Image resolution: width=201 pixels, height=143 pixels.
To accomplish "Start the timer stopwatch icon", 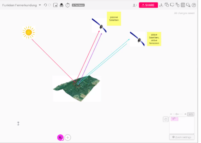I will pos(67,5).
